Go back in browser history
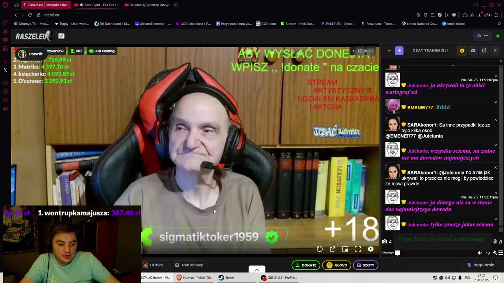Image resolution: width=504 pixels, height=283 pixels. [16, 15]
